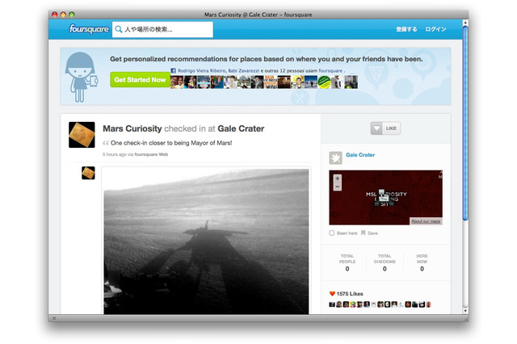Viewport: 517px width, 344px height.
Task: Click the blue vertical scrollbar thumb
Action: [465, 124]
